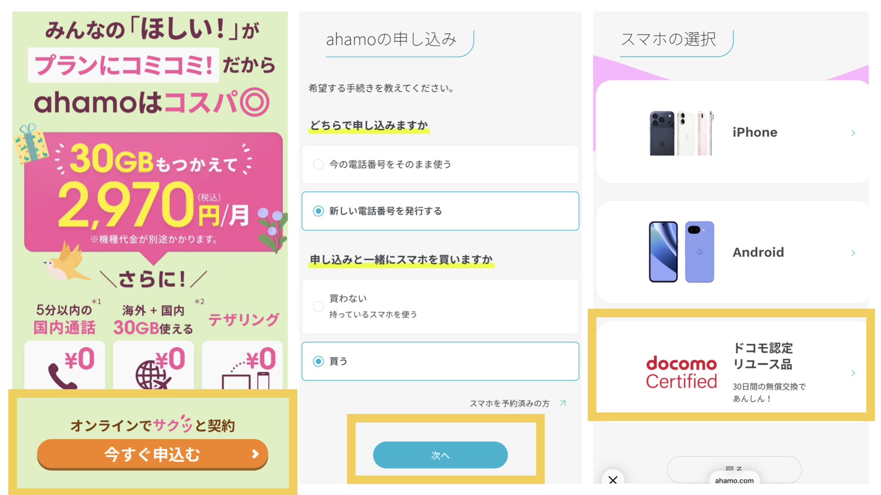
Task: Click the white arrow icon on 今すぐ申込む
Action: click(255, 454)
